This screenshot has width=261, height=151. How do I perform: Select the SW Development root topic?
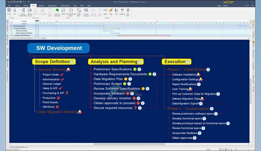pyautogui.click(x=59, y=48)
